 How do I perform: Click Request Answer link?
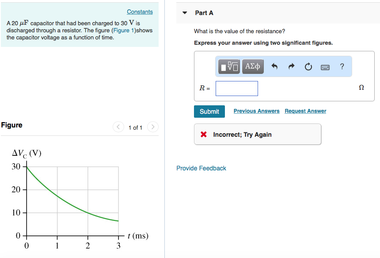tap(305, 111)
